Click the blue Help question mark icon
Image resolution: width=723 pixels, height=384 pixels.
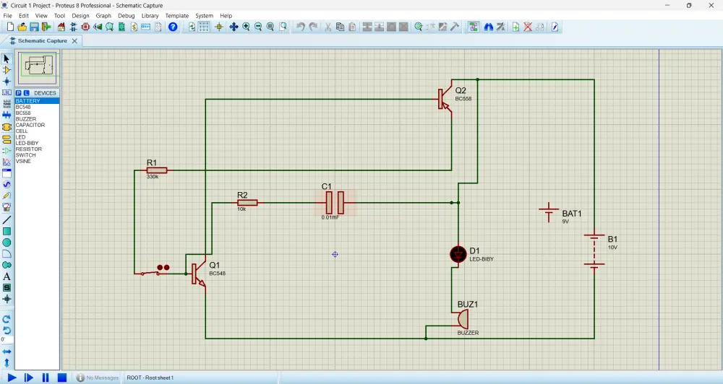coord(173,27)
